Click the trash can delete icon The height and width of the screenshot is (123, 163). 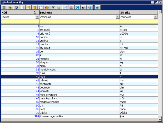point(35,7)
